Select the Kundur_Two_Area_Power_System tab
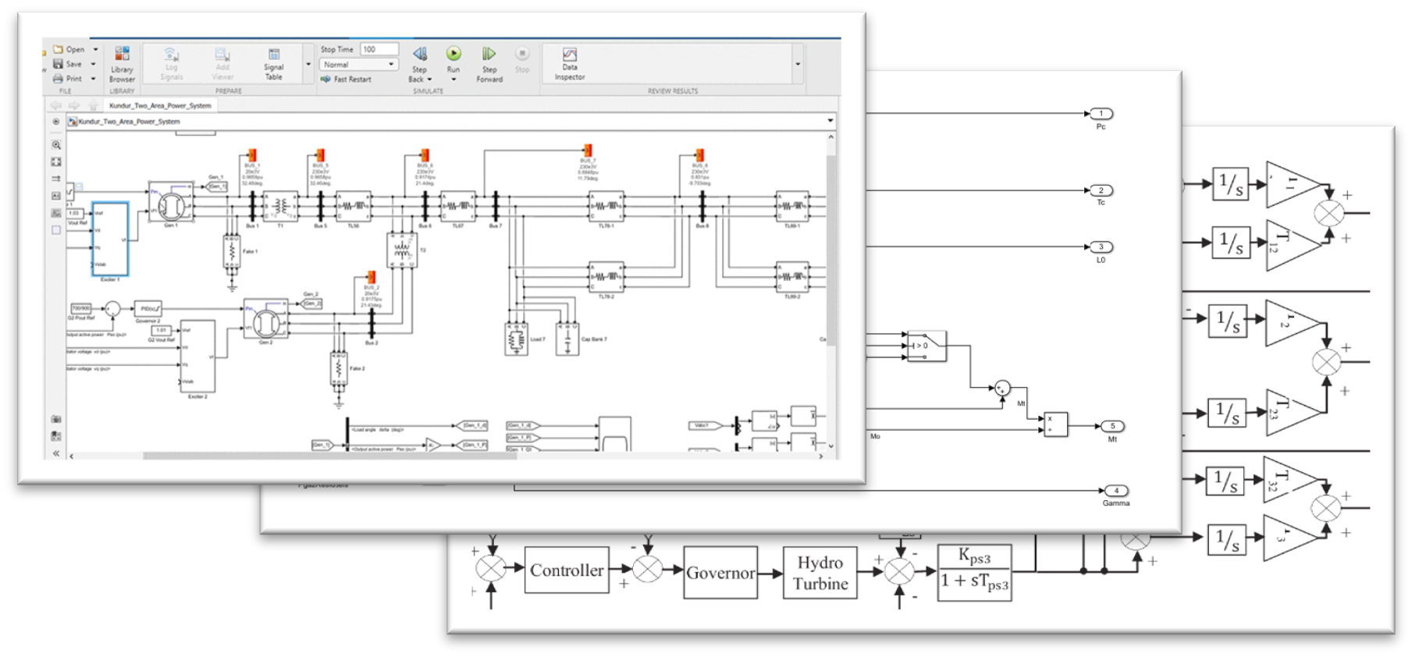 (160, 105)
